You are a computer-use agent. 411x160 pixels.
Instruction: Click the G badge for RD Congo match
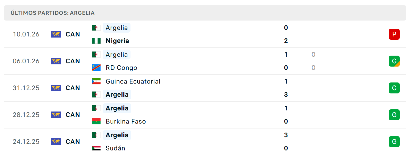[x=394, y=61]
